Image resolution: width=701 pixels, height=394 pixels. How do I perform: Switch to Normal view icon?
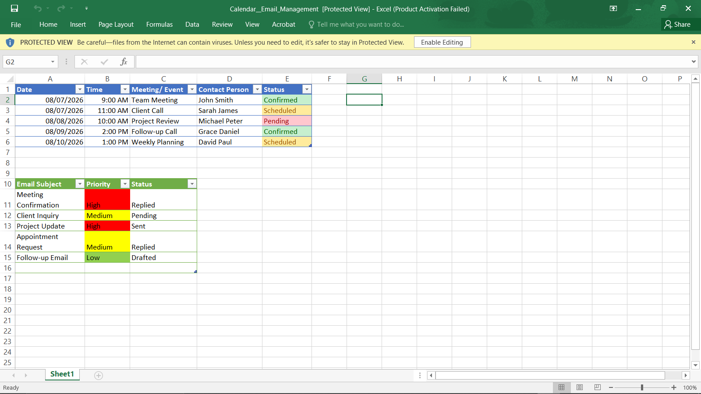561,387
